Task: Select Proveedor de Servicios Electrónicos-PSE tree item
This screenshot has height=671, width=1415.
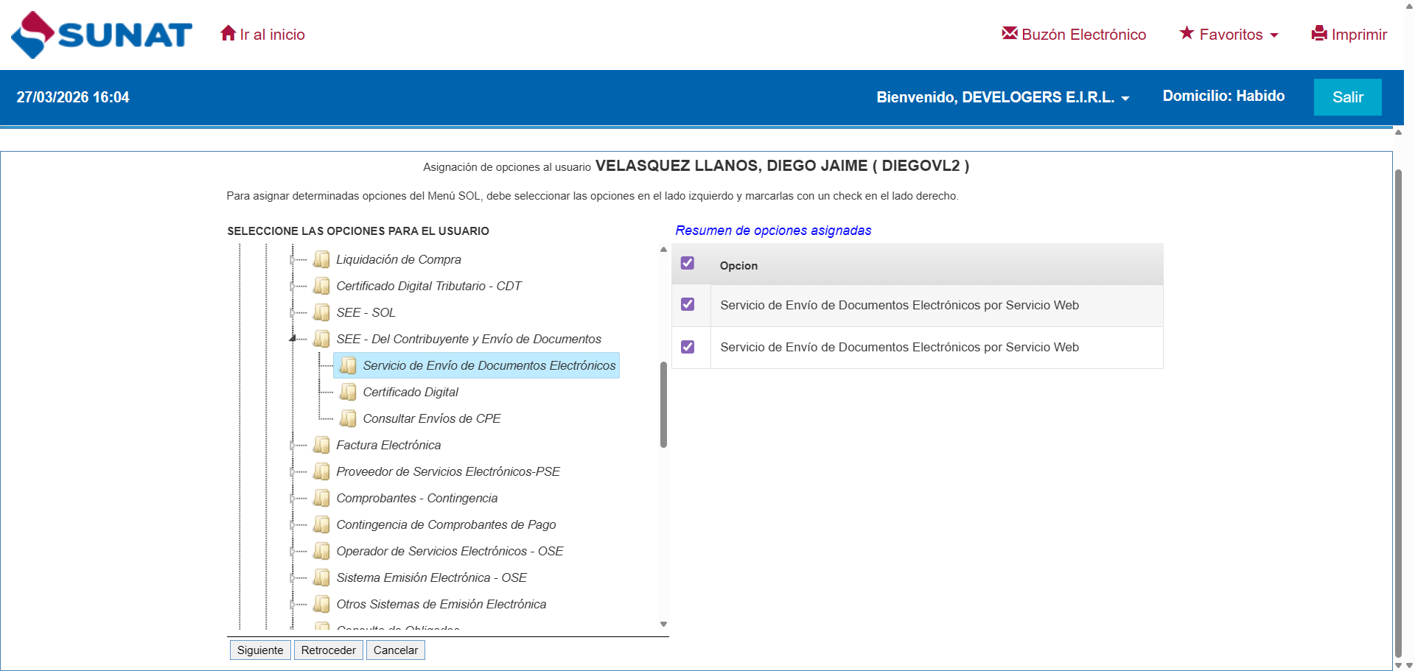Action: pos(447,471)
